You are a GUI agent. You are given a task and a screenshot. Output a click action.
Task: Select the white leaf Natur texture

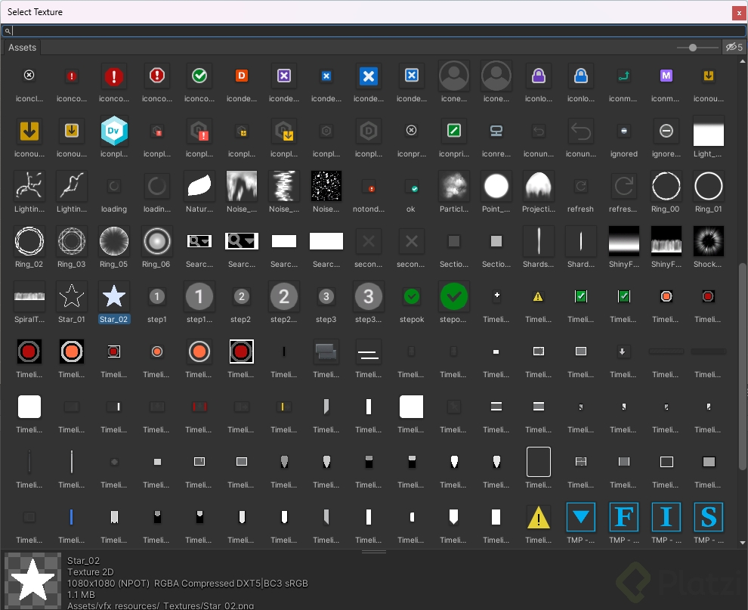[199, 186]
